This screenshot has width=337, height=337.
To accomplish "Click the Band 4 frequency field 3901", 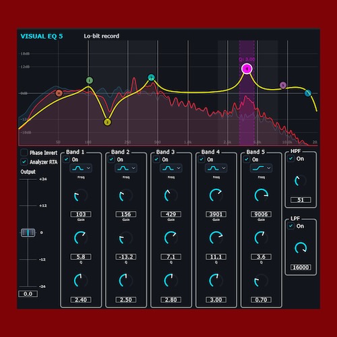I will [x=216, y=214].
